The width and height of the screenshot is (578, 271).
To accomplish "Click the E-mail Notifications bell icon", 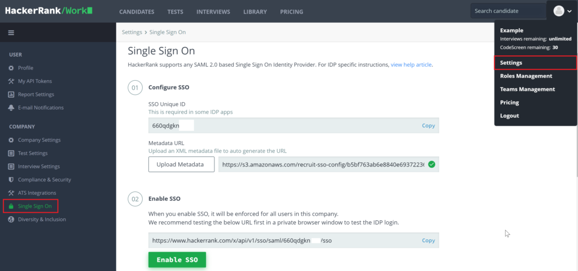I will point(11,108).
